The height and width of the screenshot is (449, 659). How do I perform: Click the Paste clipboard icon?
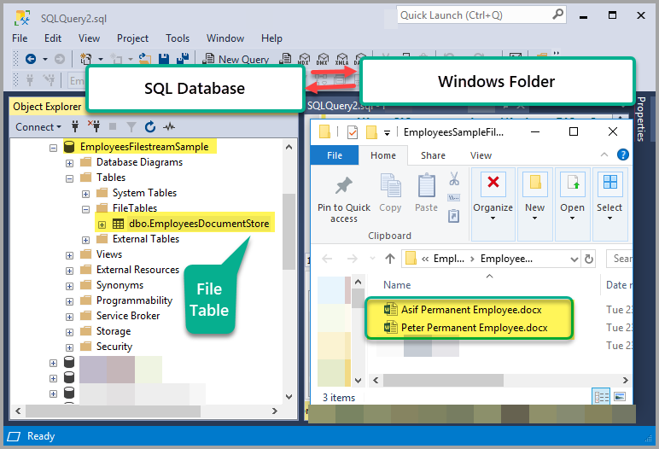[x=426, y=185]
